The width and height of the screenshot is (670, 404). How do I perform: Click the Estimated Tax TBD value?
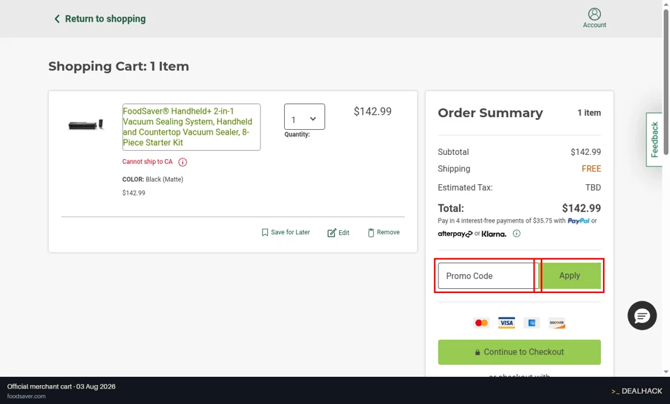[x=593, y=188]
